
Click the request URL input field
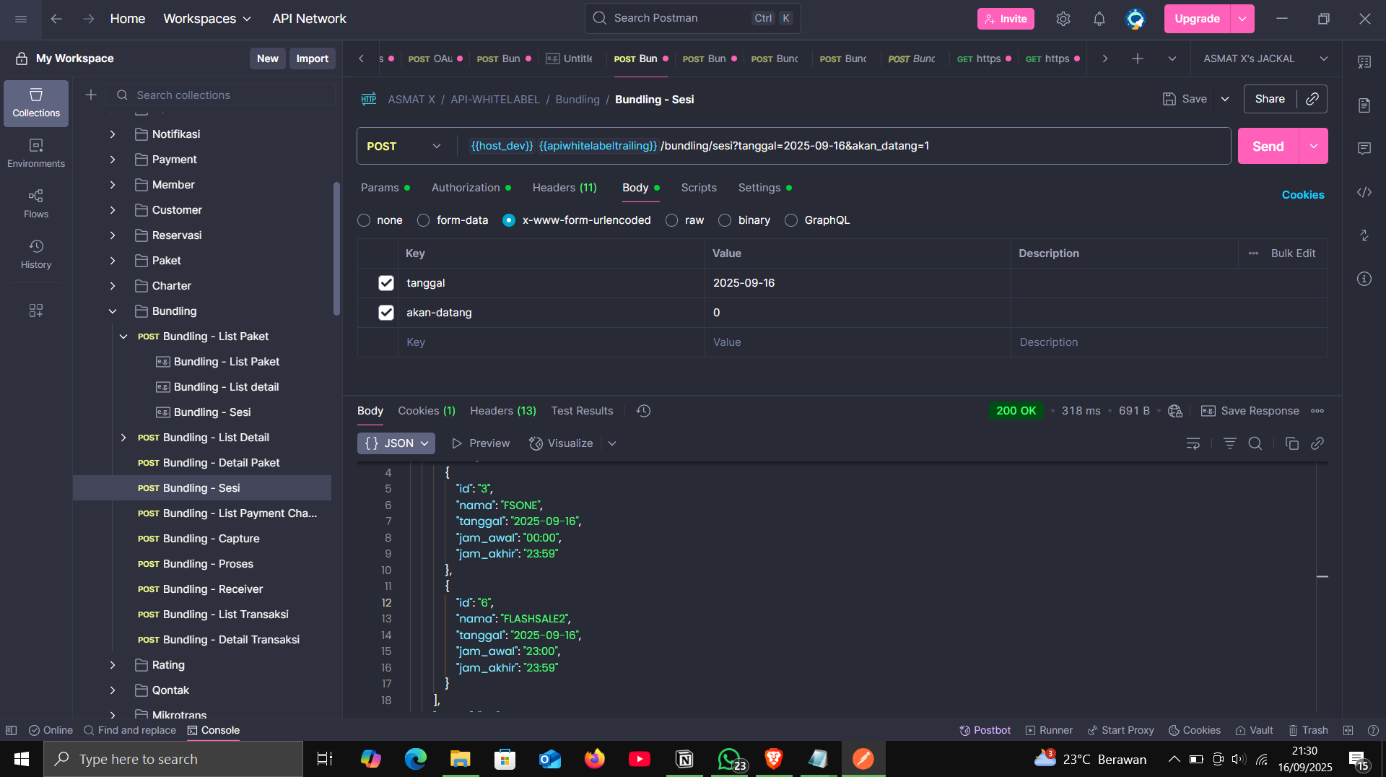pyautogui.click(x=845, y=146)
